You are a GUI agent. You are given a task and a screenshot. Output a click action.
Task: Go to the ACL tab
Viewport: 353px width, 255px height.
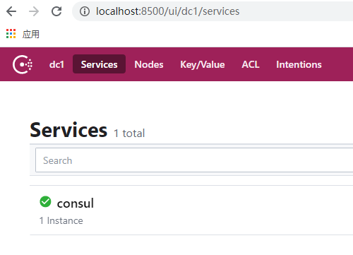coord(251,64)
